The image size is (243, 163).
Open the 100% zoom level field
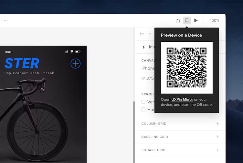click(x=215, y=20)
